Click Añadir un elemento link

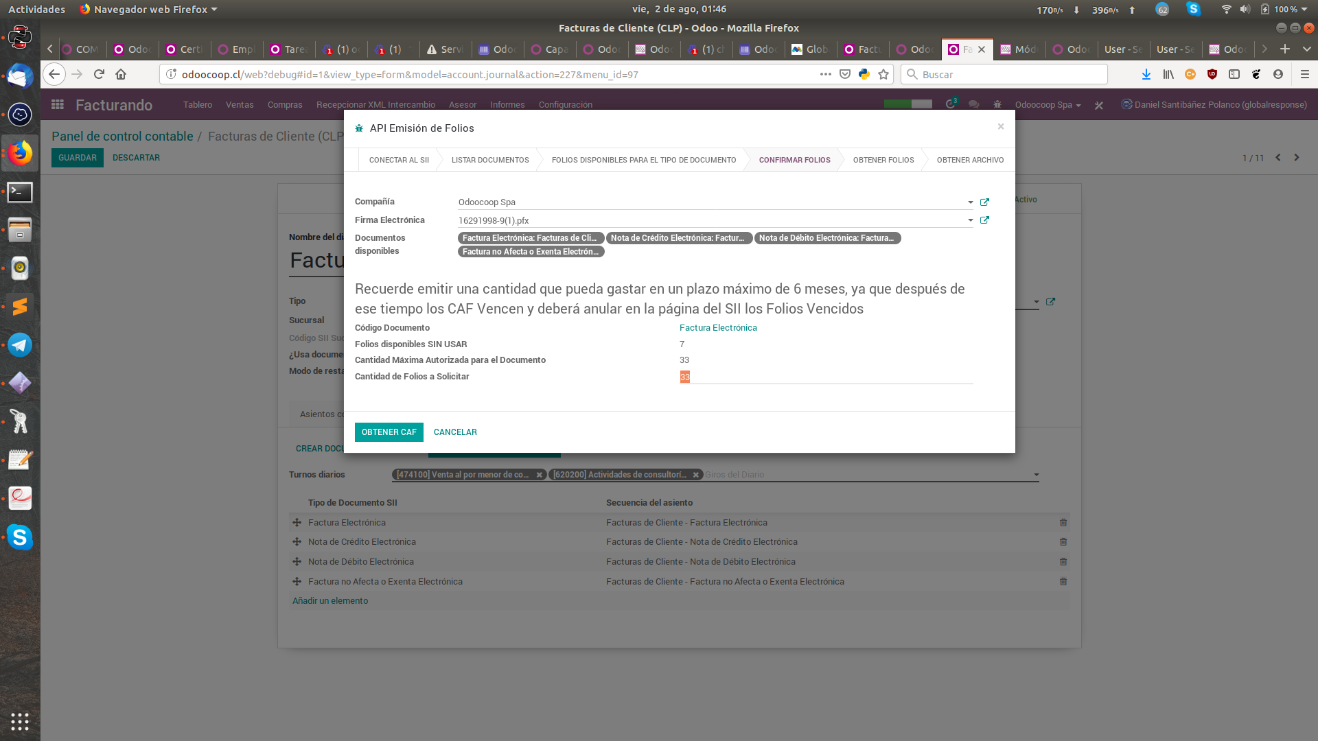pos(330,600)
